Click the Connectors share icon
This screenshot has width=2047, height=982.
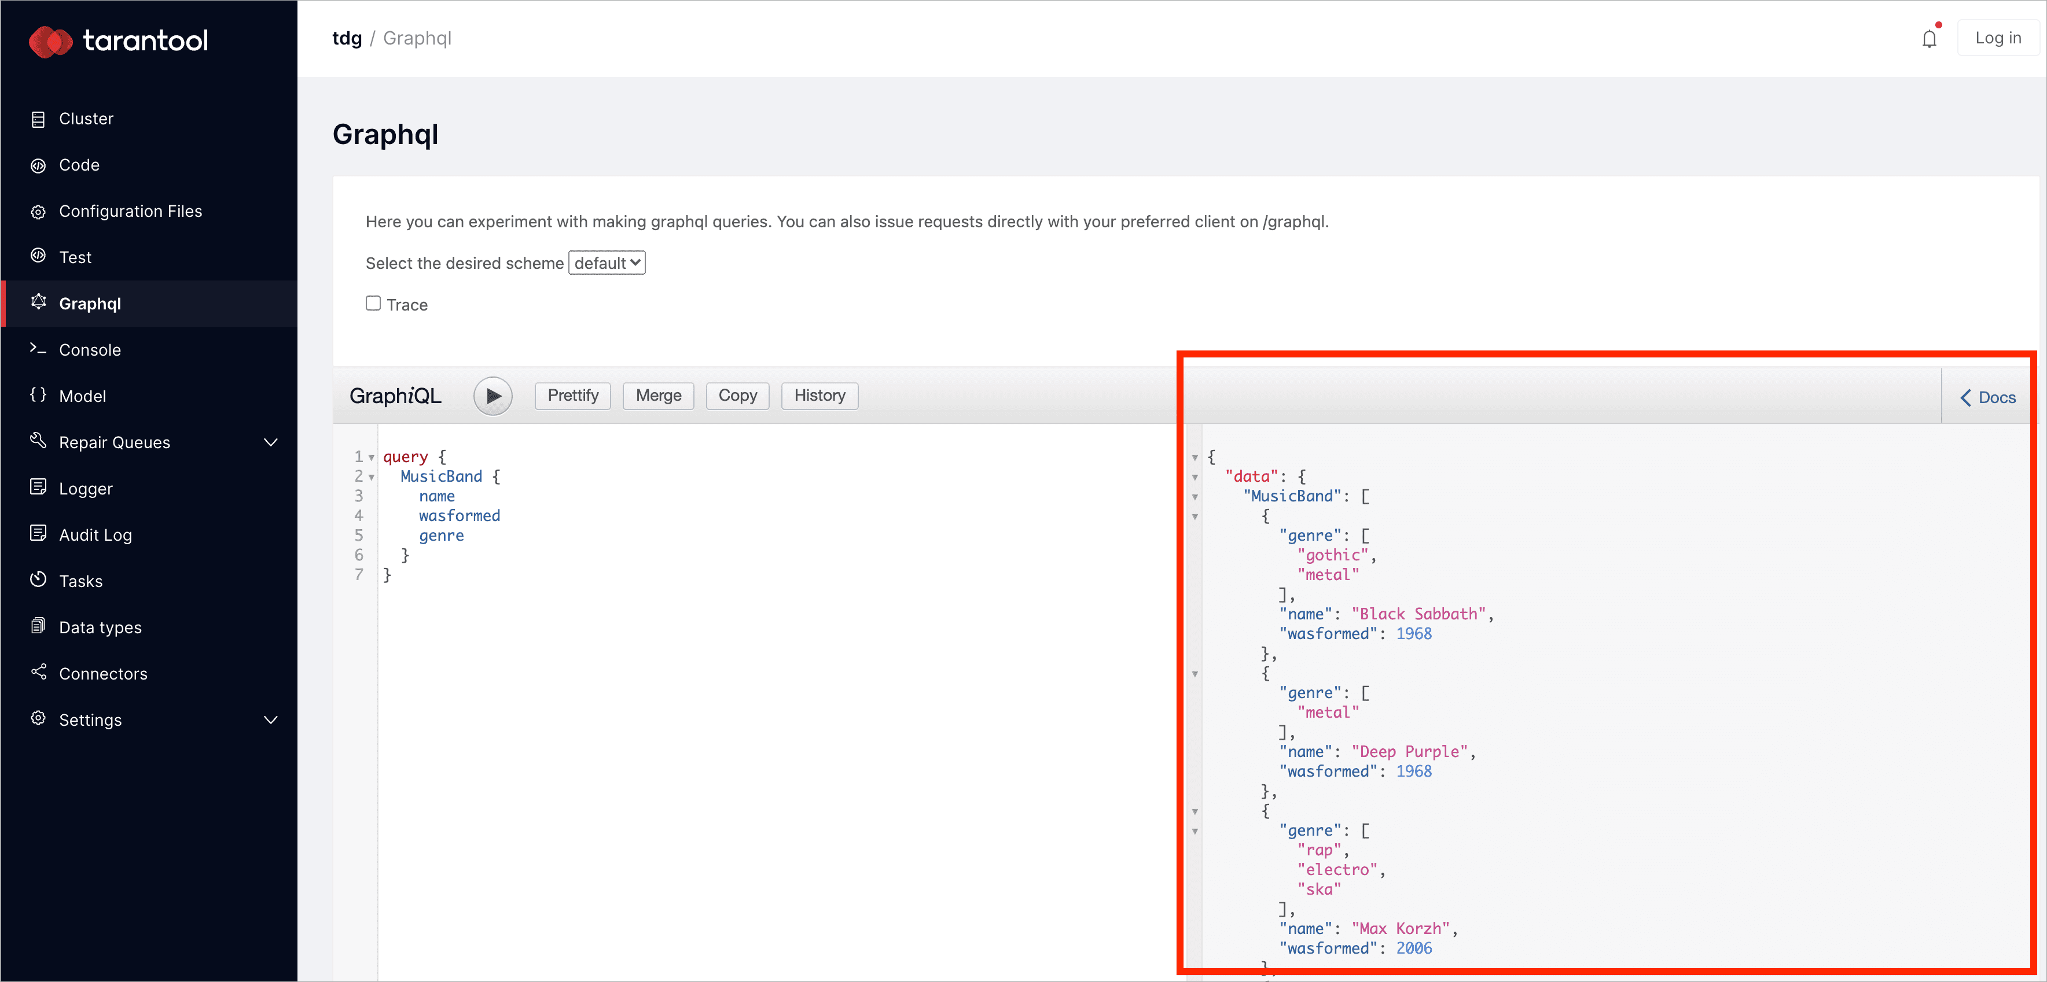click(38, 671)
